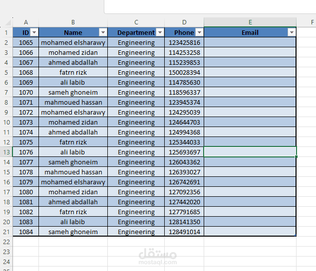Select phone cell 114253258
The image size is (316, 271).
pyautogui.click(x=184, y=52)
